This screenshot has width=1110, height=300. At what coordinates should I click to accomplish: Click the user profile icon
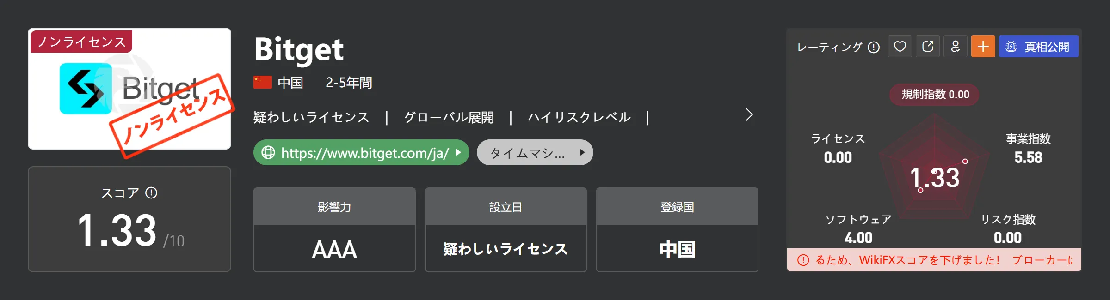click(955, 47)
